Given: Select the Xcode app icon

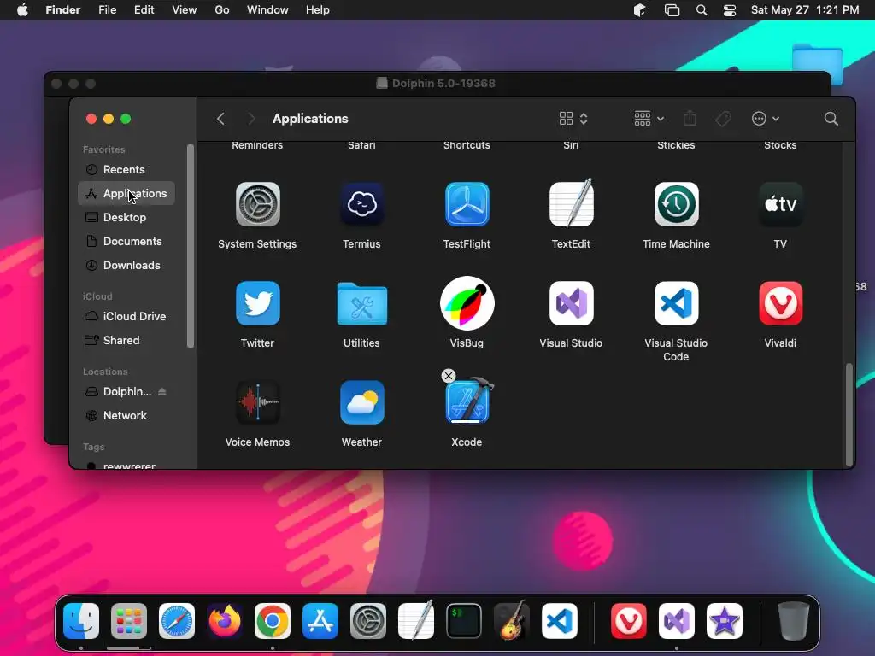Looking at the screenshot, I should coord(469,401).
